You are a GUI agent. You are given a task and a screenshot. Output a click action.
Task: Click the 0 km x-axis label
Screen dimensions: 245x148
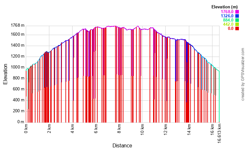26,128
